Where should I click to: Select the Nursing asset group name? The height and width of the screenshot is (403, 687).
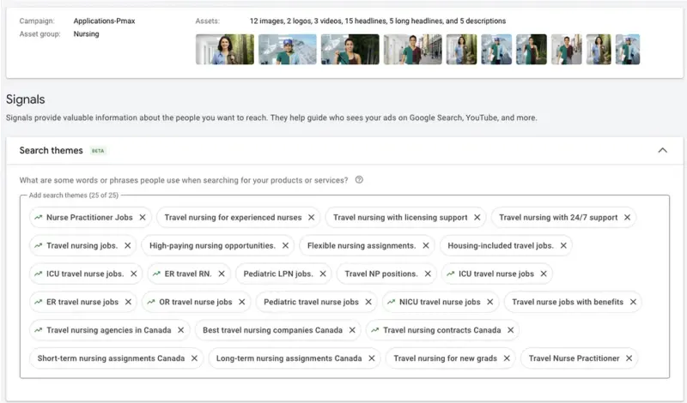[x=87, y=34]
